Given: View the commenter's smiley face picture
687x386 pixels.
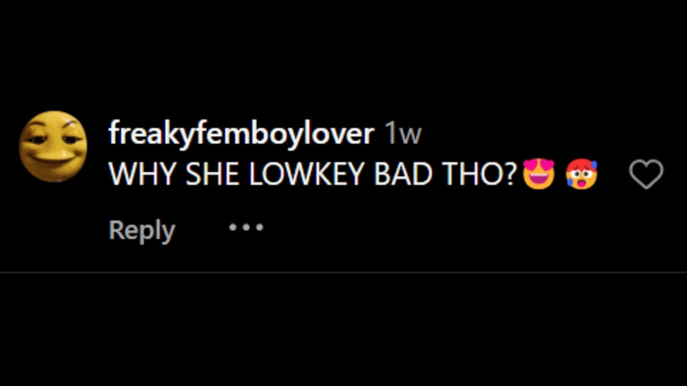Looking at the screenshot, I should pos(53,146).
